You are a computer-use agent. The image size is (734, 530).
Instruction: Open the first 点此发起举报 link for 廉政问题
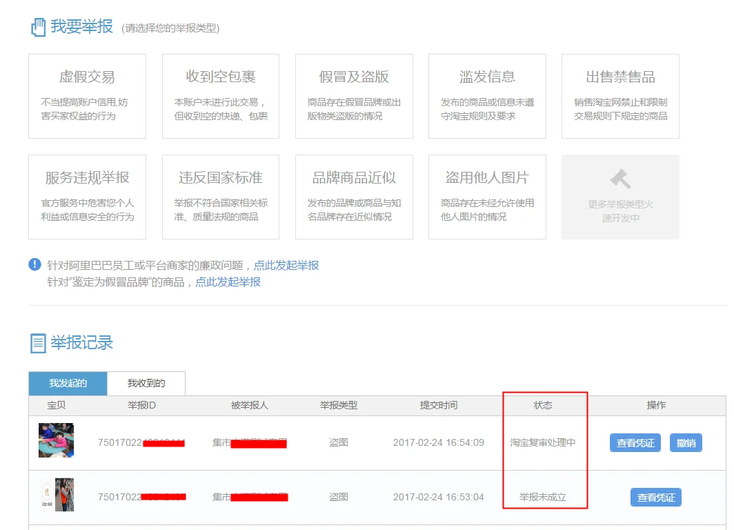[286, 265]
